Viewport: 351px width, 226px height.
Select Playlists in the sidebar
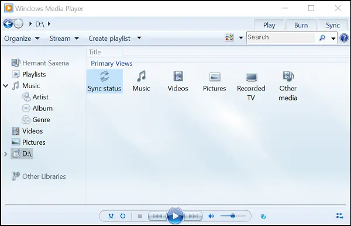[29, 74]
